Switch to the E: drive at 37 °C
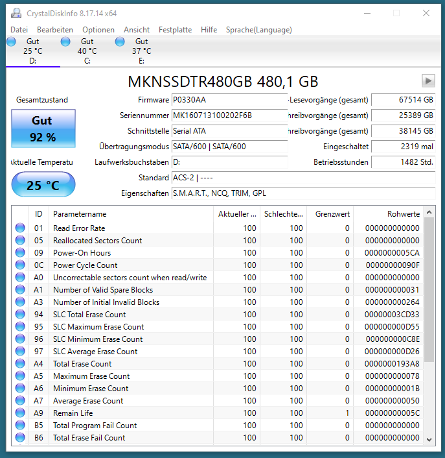Image resolution: width=445 pixels, height=458 pixels. (141, 51)
